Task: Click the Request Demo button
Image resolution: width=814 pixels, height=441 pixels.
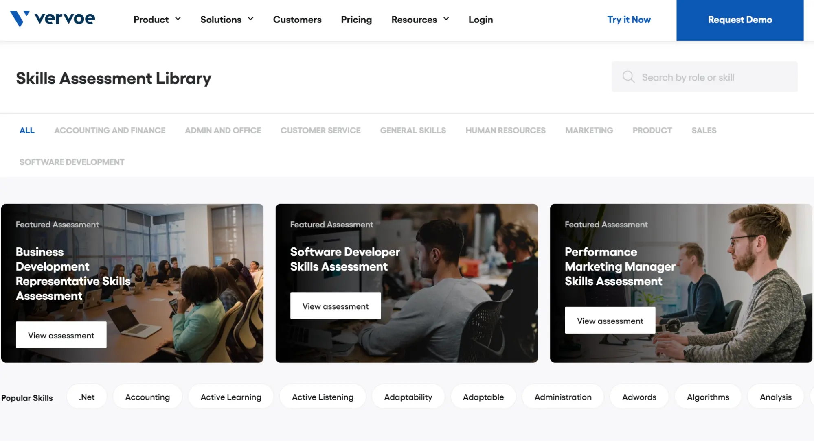Action: pyautogui.click(x=740, y=20)
